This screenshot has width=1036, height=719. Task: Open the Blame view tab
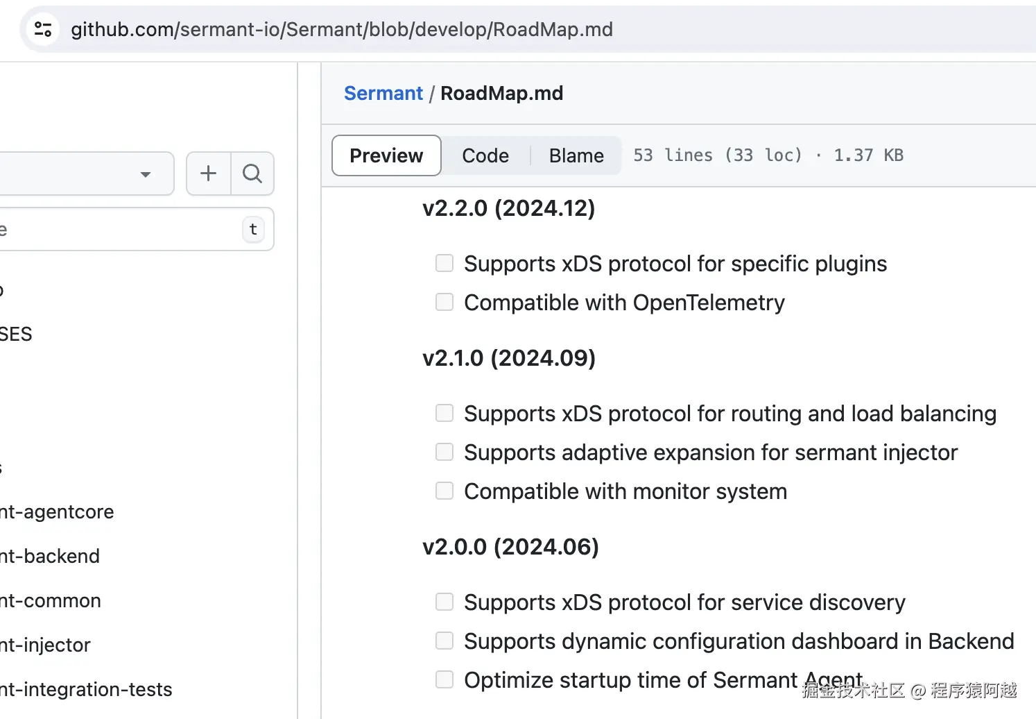click(x=576, y=155)
